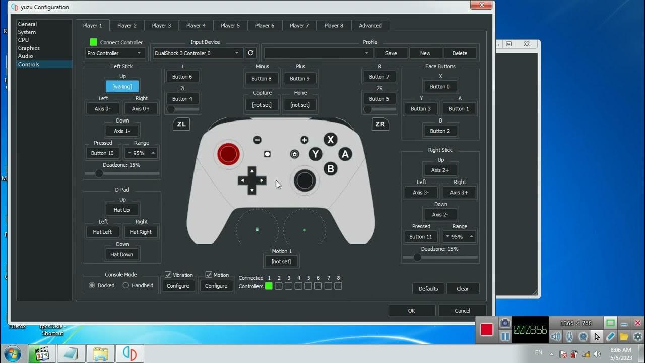Toggle connected controller 2 indicator
The image size is (645, 363).
(x=279, y=286)
